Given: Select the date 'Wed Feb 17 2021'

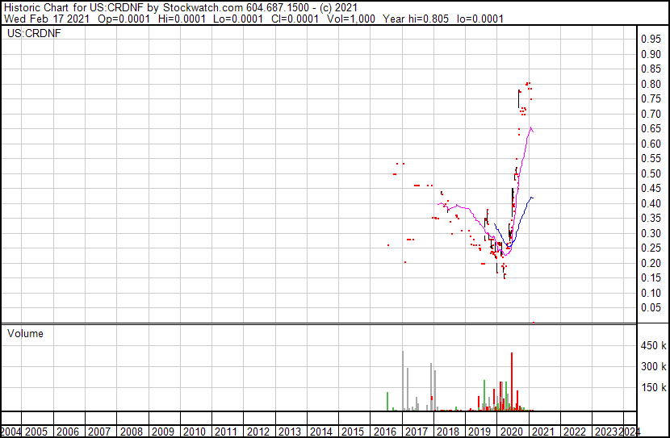Looking at the screenshot, I should [x=47, y=19].
